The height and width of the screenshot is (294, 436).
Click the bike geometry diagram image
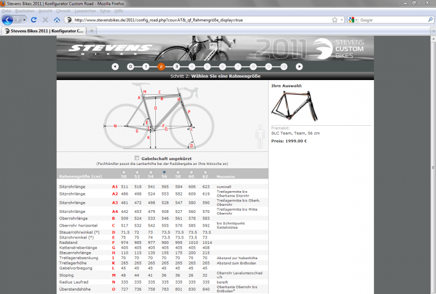pos(159,116)
